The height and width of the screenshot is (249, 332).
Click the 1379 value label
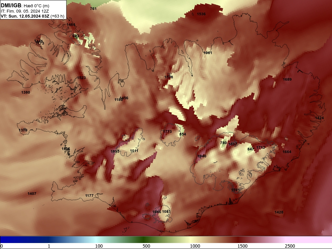click(23, 130)
